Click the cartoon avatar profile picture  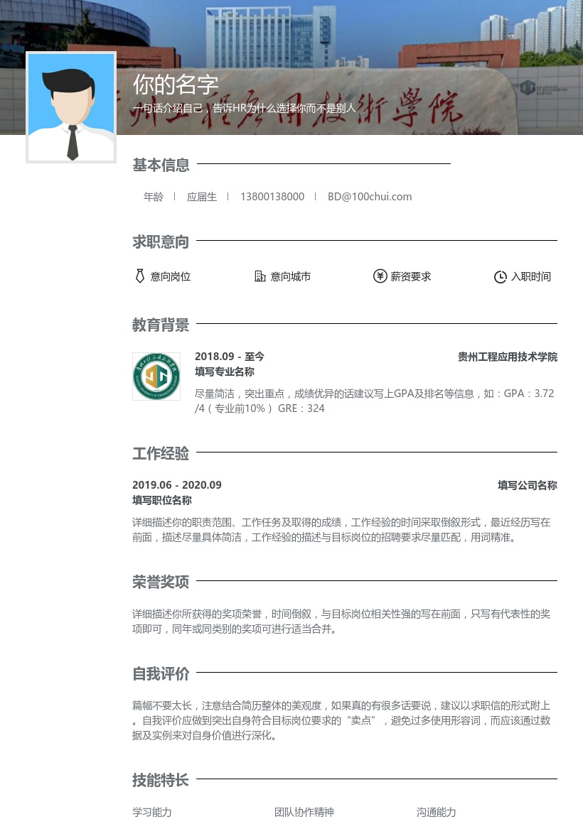click(x=71, y=107)
